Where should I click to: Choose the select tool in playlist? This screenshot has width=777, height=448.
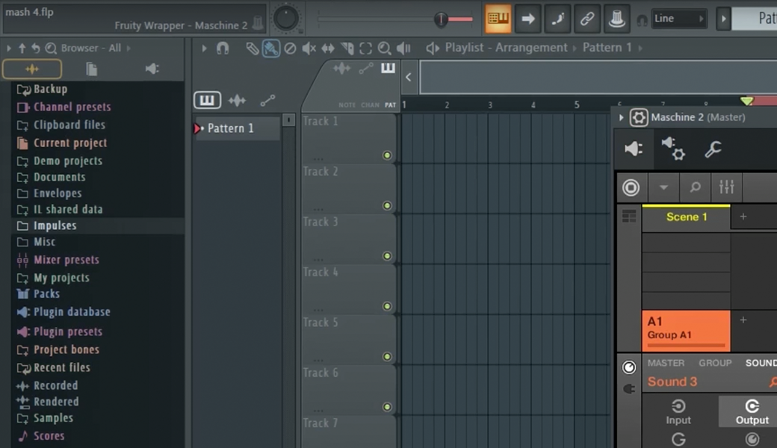coord(365,48)
